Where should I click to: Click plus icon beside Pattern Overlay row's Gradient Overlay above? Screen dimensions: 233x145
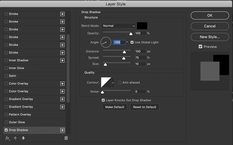point(62,107)
